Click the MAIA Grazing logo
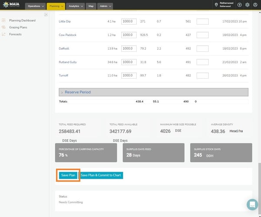The image size is (261, 217). coord(11,5)
